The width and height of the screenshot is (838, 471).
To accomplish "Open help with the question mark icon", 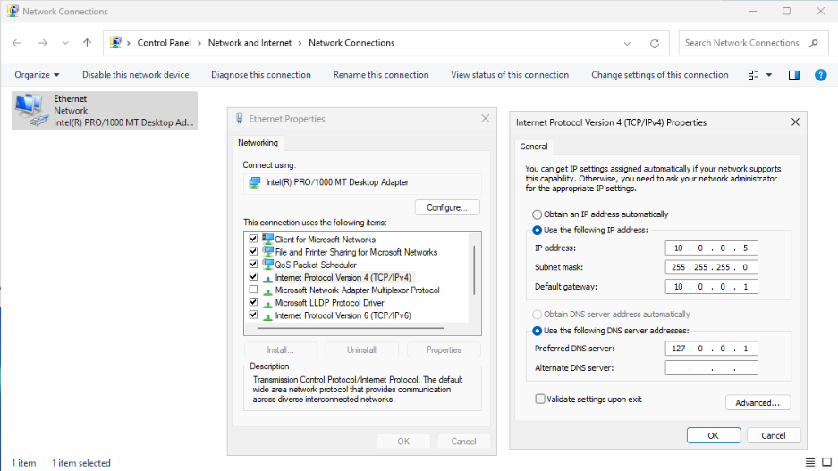I will pyautogui.click(x=820, y=75).
